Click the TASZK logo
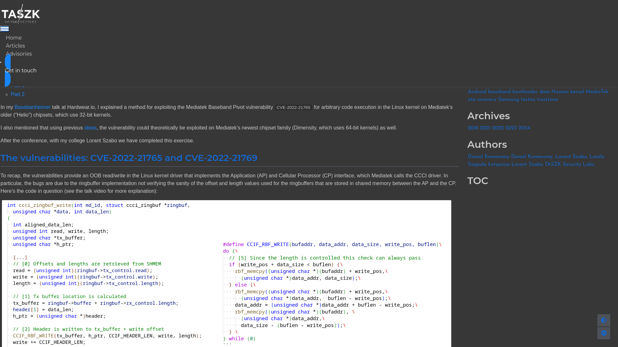Image resolution: width=618 pixels, height=347 pixels. (x=21, y=14)
